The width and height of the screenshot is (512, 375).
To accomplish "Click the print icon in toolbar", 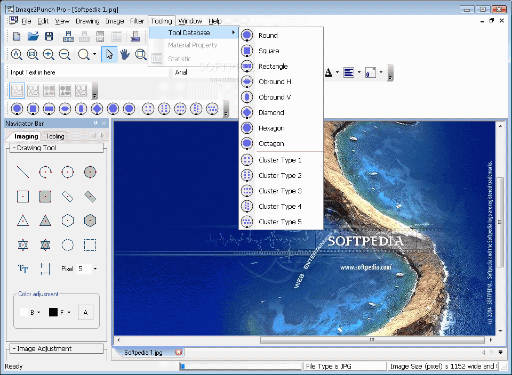I will tap(135, 36).
